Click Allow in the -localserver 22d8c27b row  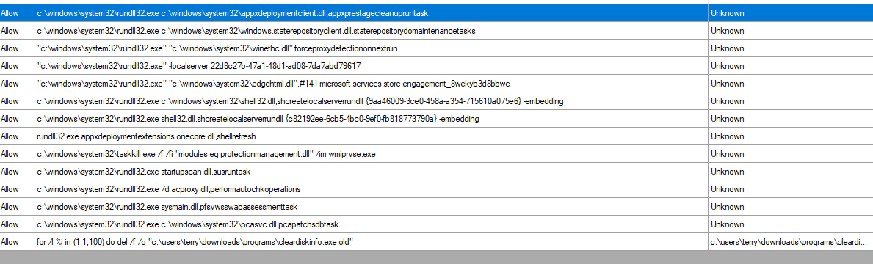[x=10, y=66]
